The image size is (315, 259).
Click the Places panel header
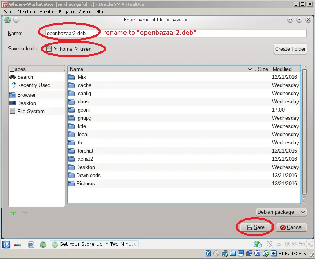coord(37,69)
